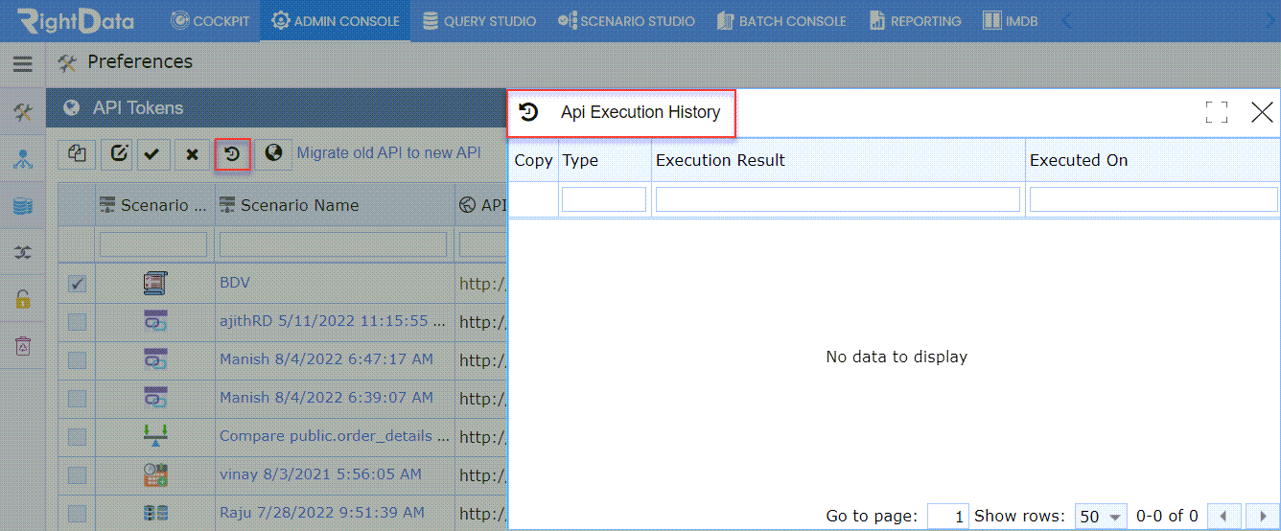Screen dimensions: 1281x531
Task: Click the vinay row scenario type icon
Action: pos(155,474)
